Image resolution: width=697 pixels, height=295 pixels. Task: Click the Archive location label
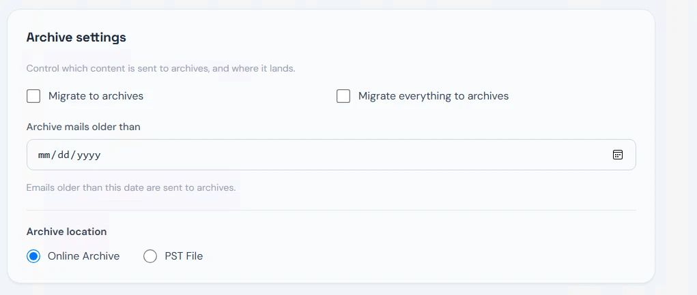pyautogui.click(x=66, y=232)
